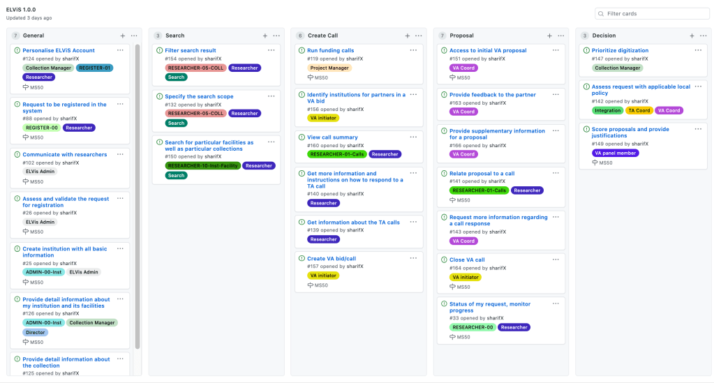This screenshot has width=714, height=383.
Task: Click plus icon in Decision column header
Action: coord(692,36)
